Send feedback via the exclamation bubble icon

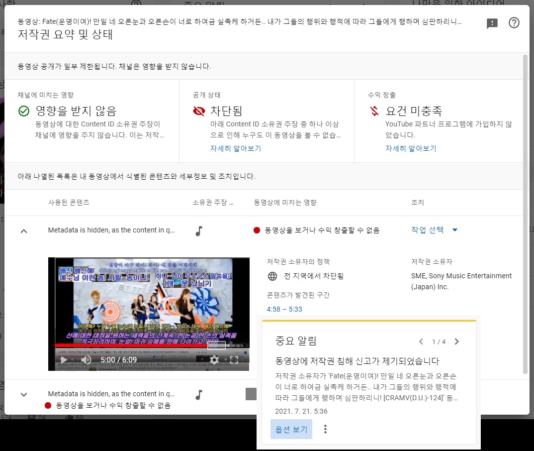click(x=492, y=23)
